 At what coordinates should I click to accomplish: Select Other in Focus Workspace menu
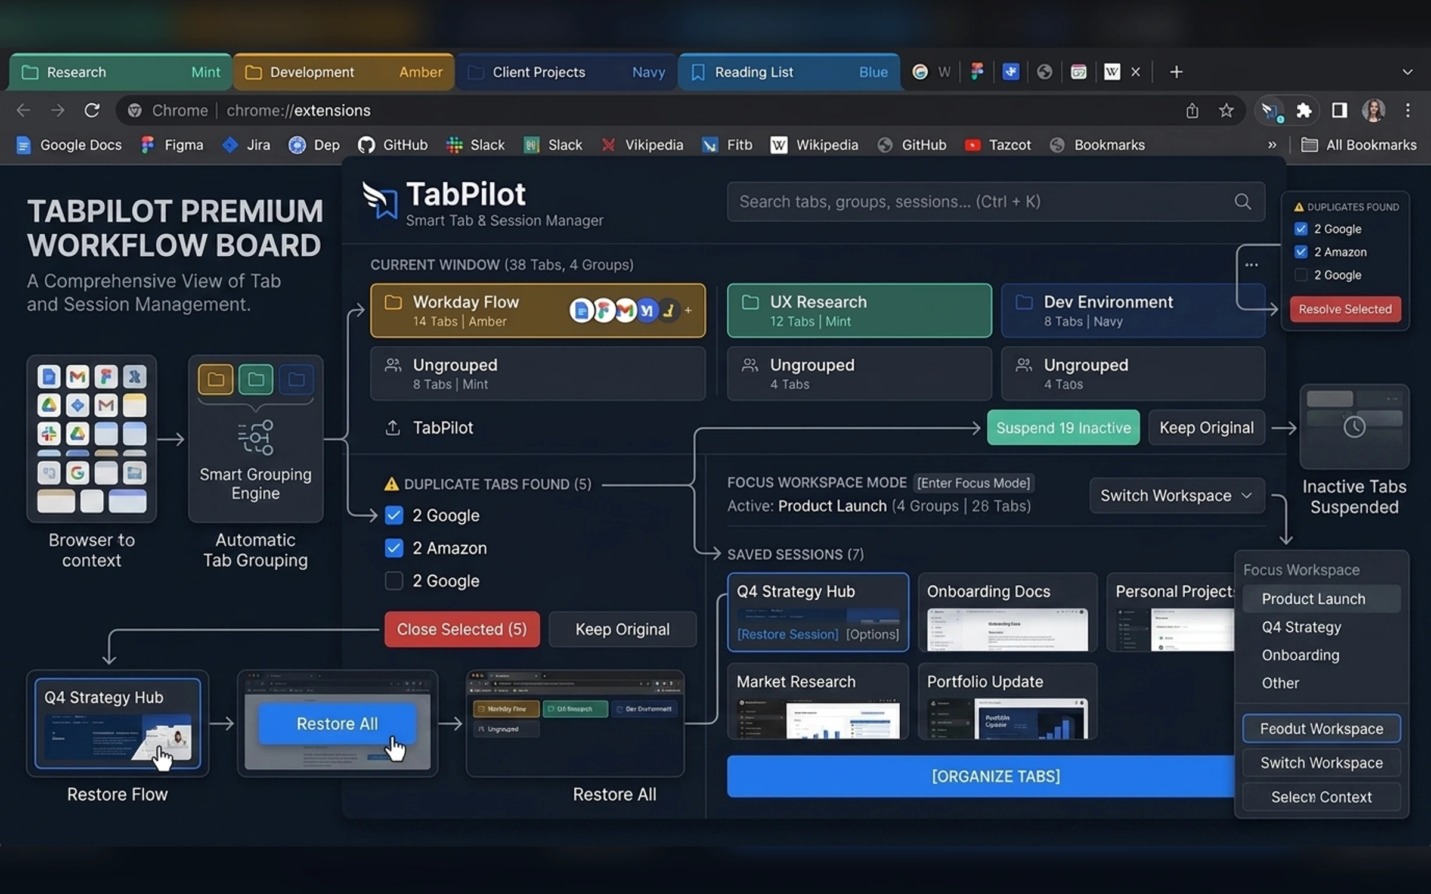coord(1321,683)
